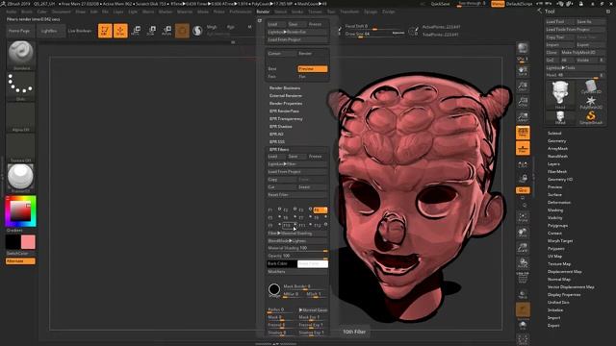Image resolution: width=616 pixels, height=346 pixels.
Task: Click the Zoom3D icon on right shelf
Action: tap(523, 248)
